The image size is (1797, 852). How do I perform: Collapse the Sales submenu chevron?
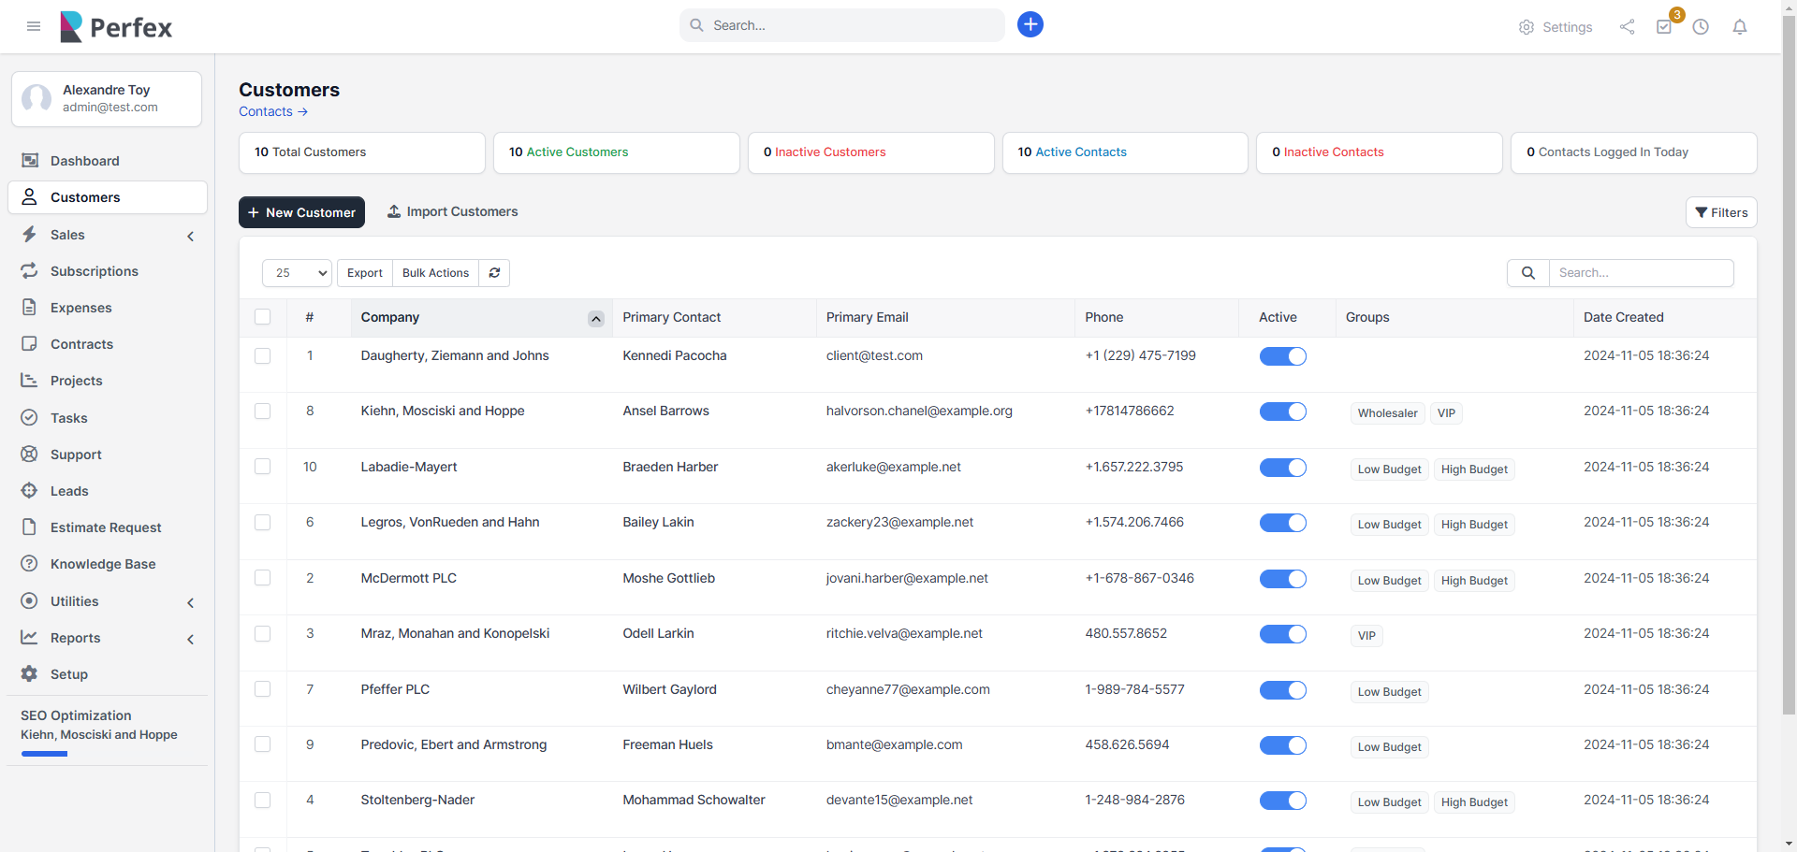191,236
